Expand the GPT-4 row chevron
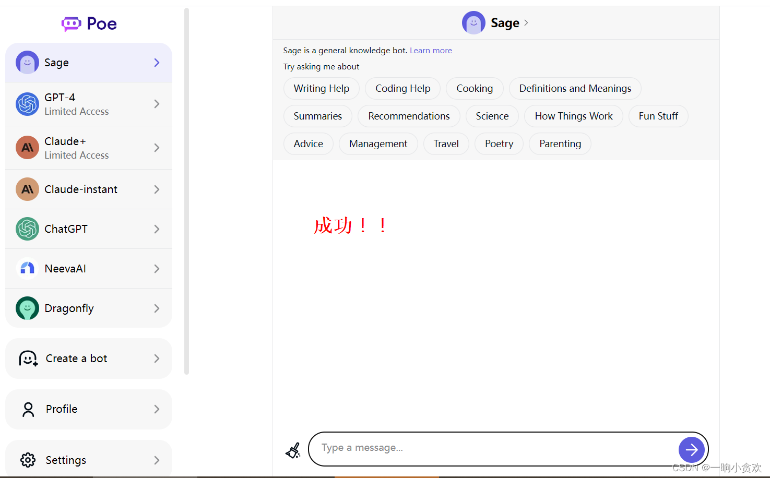Viewport: 770px width, 478px height. pyautogui.click(x=157, y=104)
